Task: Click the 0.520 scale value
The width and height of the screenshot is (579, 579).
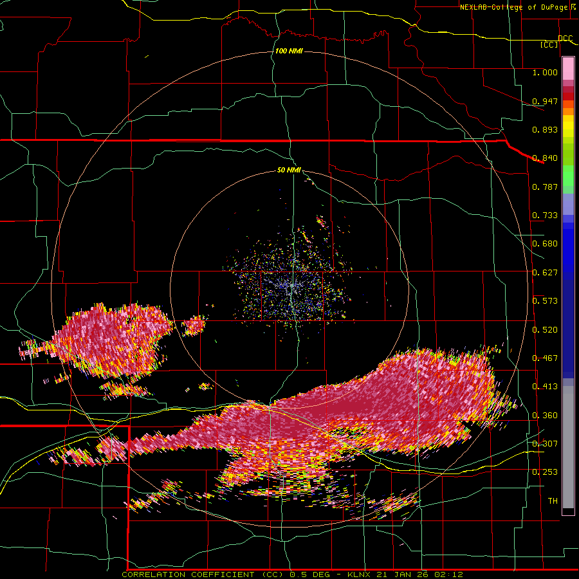Action: pyautogui.click(x=545, y=330)
